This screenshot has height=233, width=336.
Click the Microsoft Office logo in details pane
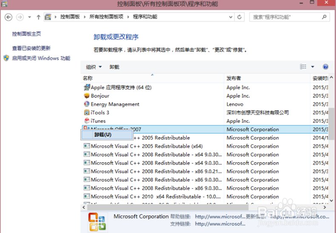pyautogui.click(x=97, y=221)
